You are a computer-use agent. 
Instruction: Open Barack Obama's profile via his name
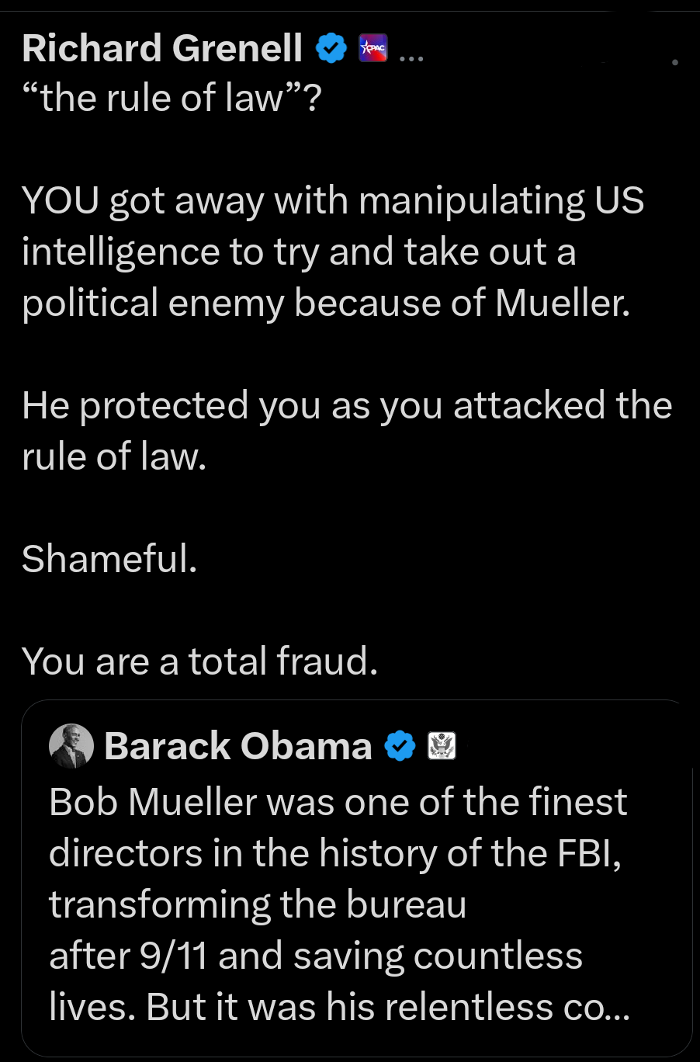[237, 746]
